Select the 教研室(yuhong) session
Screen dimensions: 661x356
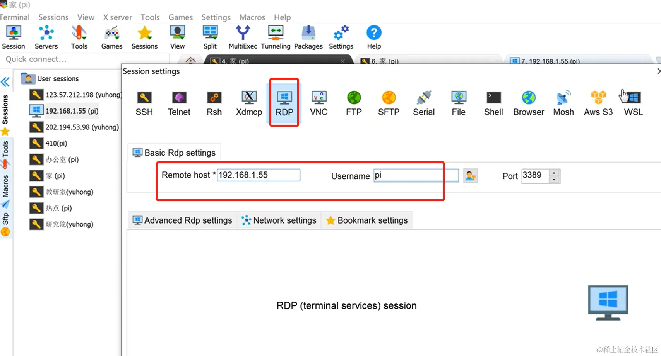(x=62, y=192)
